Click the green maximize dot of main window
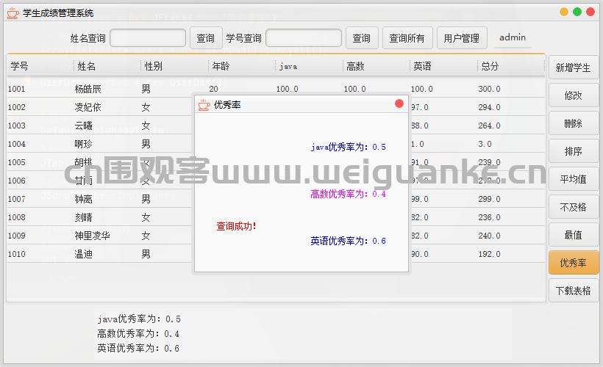Viewport: 603px width, 367px height. [577, 12]
